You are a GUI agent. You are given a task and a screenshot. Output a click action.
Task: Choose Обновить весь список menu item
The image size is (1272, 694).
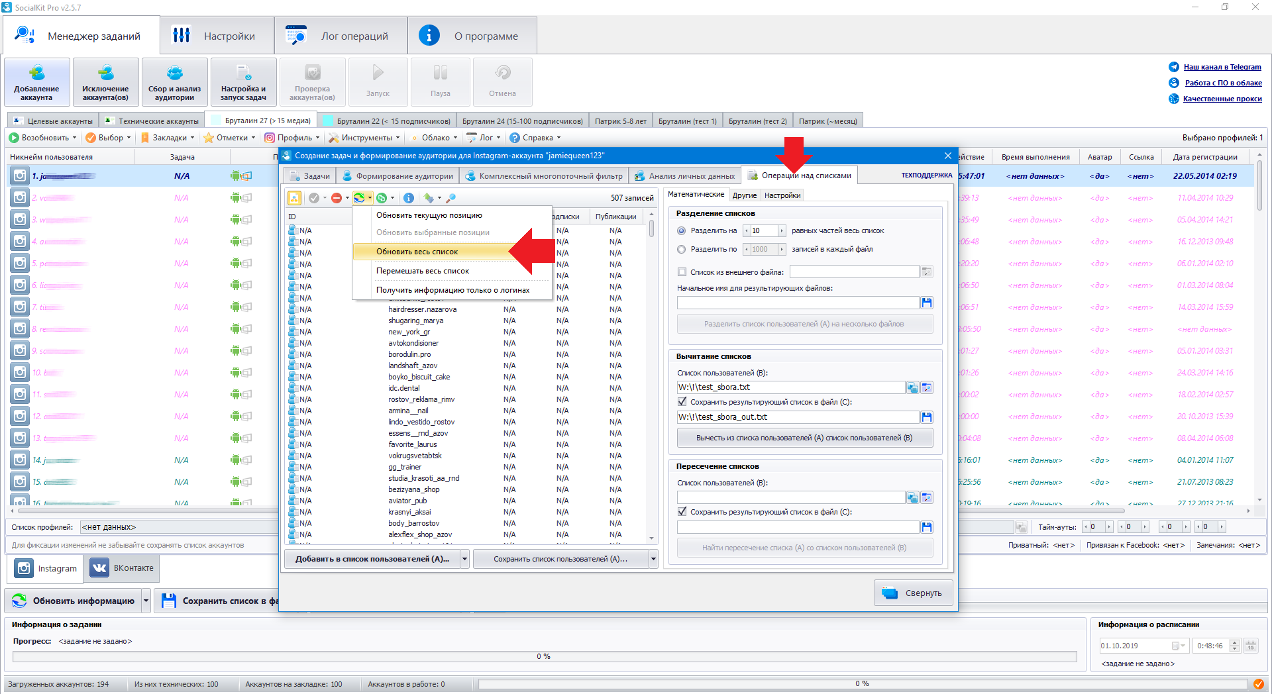pyautogui.click(x=452, y=252)
